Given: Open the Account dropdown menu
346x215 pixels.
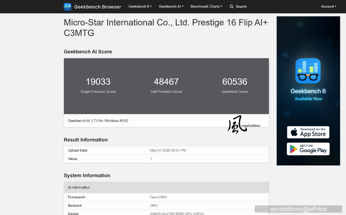Looking at the screenshot, I should click(329, 6).
